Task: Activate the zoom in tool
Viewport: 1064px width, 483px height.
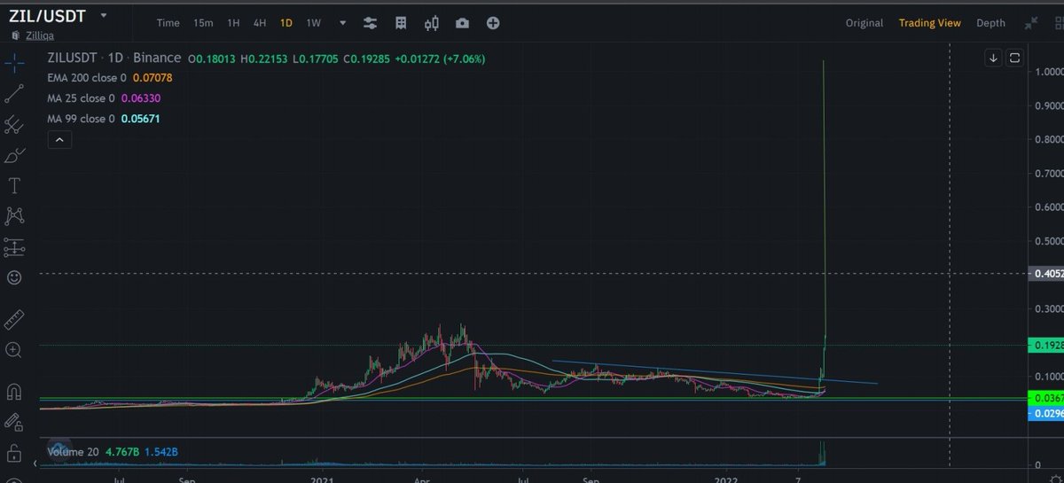Action: coord(13,350)
